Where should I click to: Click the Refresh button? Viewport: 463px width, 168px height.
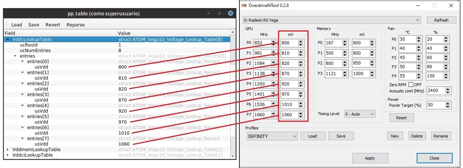click(441, 20)
